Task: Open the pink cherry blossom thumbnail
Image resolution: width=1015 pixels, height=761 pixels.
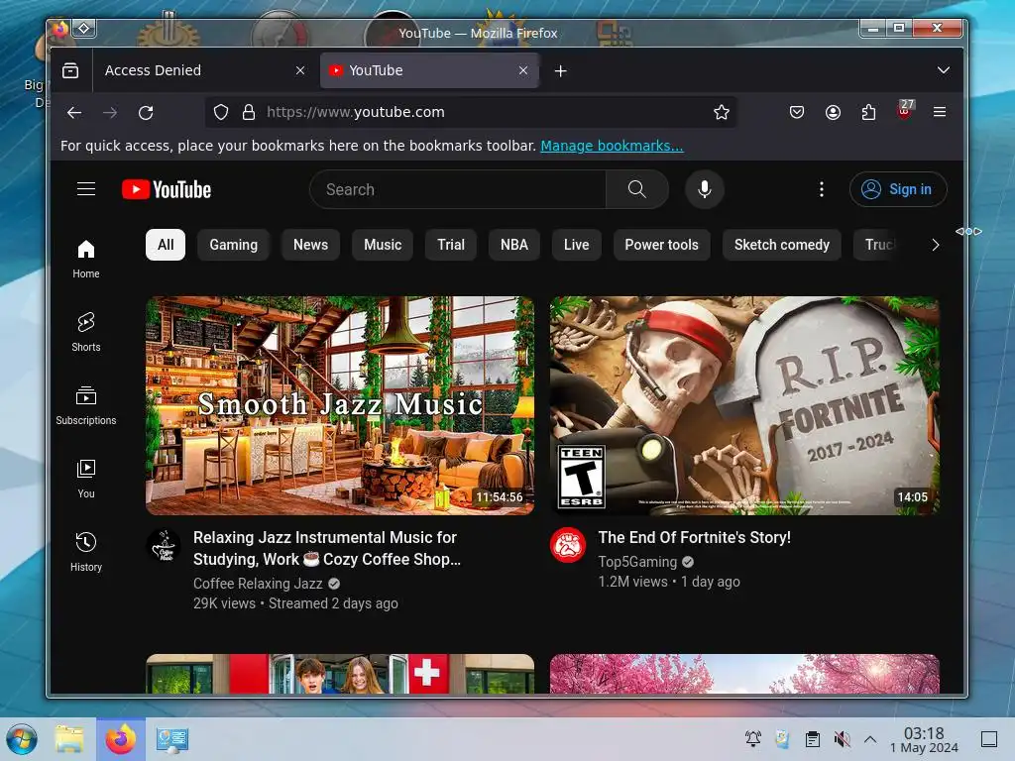Action: pos(744,674)
